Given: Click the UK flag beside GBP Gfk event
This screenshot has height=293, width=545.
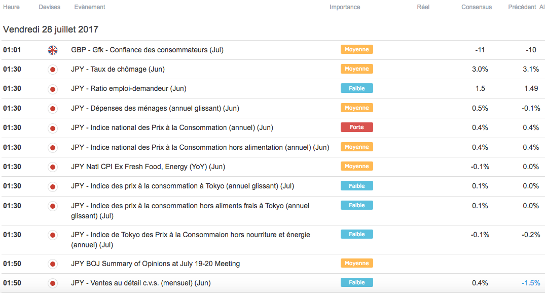Looking at the screenshot, I should point(53,50).
